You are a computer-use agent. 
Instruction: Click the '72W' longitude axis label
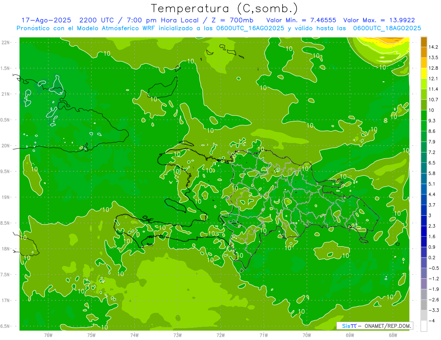click(220, 335)
